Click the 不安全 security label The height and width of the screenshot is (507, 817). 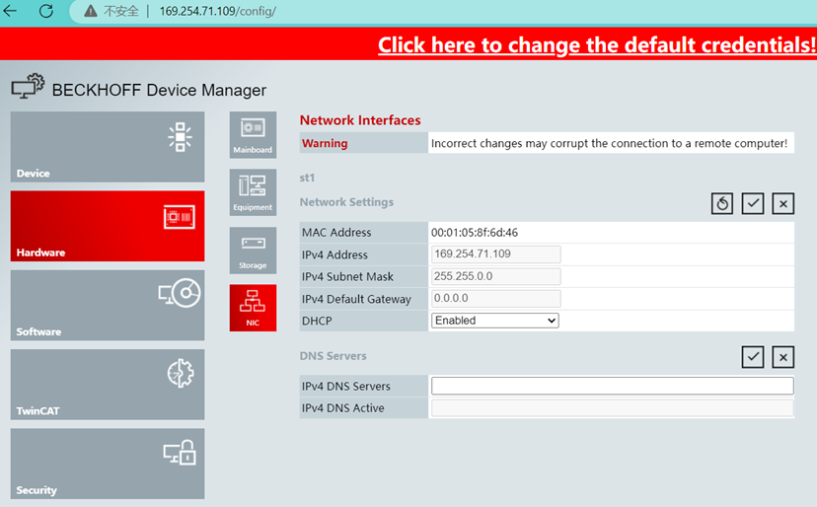[x=121, y=11]
